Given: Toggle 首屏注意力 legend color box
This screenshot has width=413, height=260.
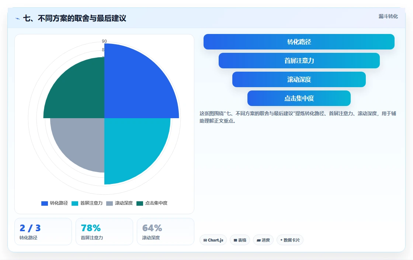Looking at the screenshot, I should pyautogui.click(x=75, y=203).
